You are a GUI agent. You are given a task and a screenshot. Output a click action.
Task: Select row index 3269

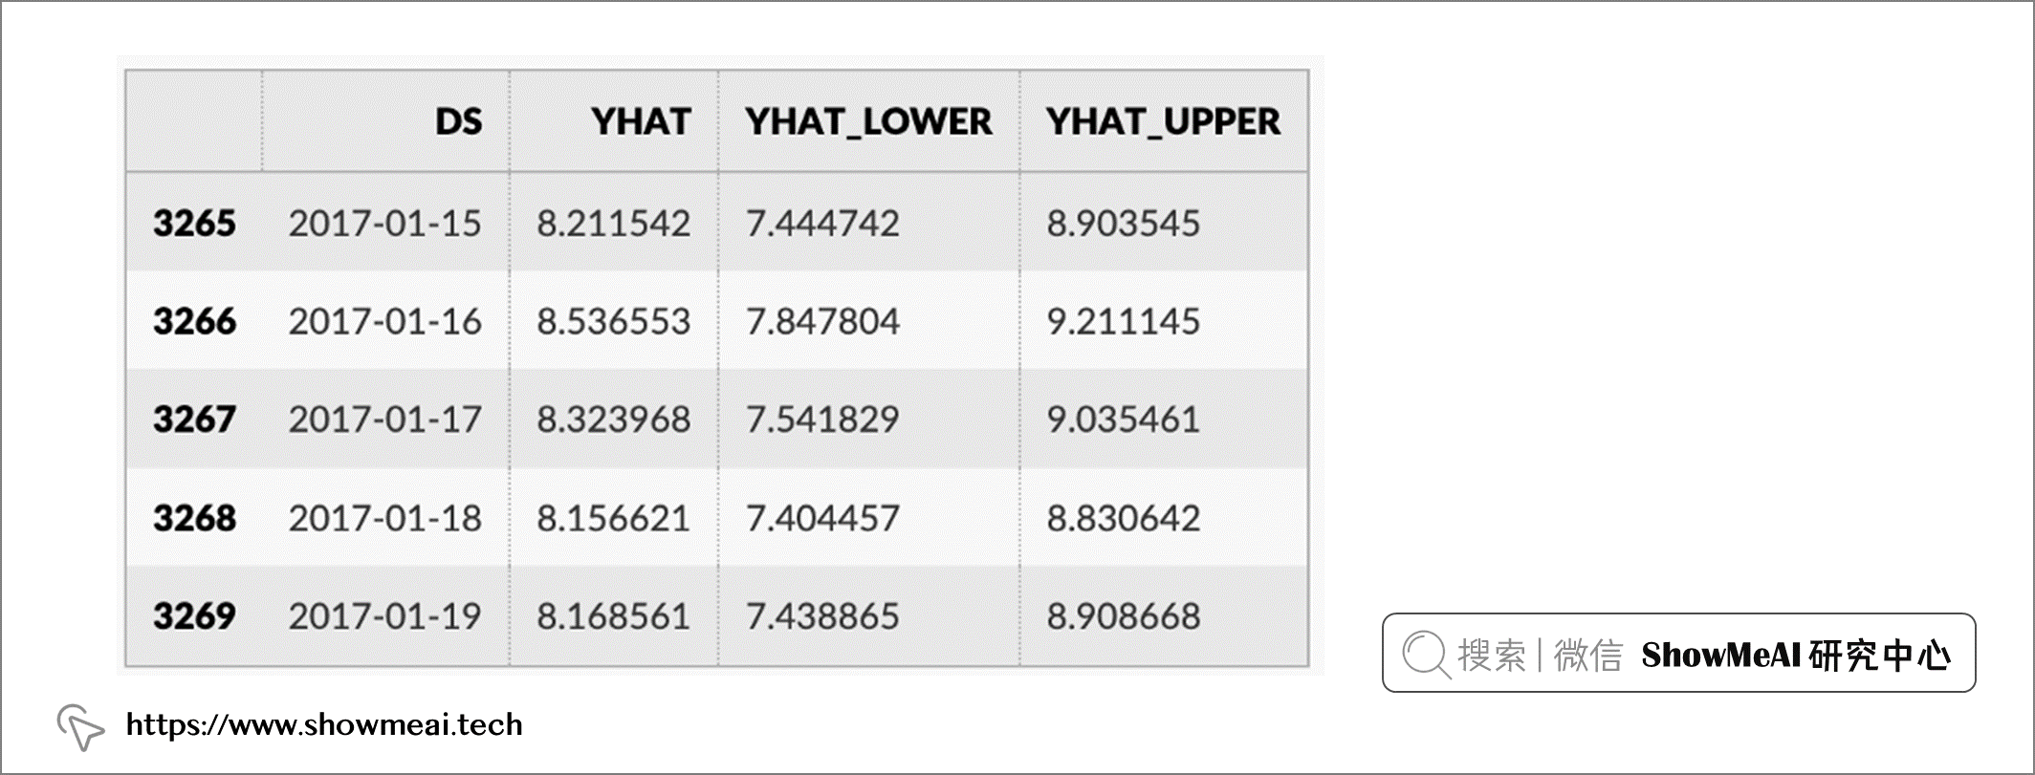point(194,615)
